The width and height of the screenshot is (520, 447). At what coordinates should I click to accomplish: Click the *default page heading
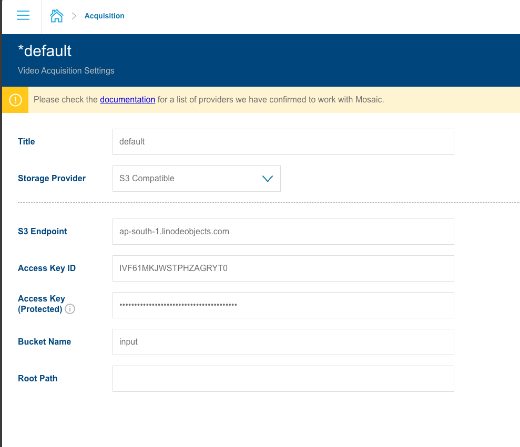[x=45, y=51]
